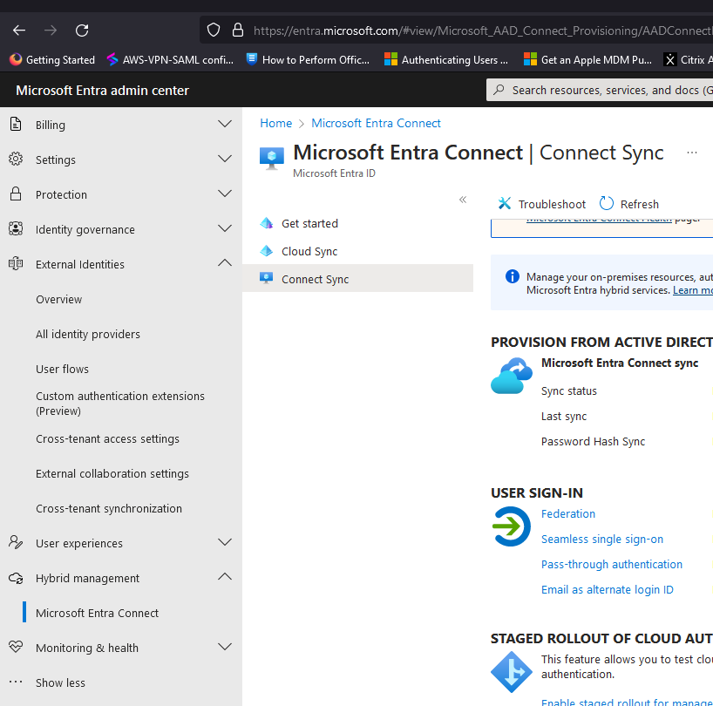The height and width of the screenshot is (706, 713).
Task: Click the Protection lock icon
Action: (16, 194)
